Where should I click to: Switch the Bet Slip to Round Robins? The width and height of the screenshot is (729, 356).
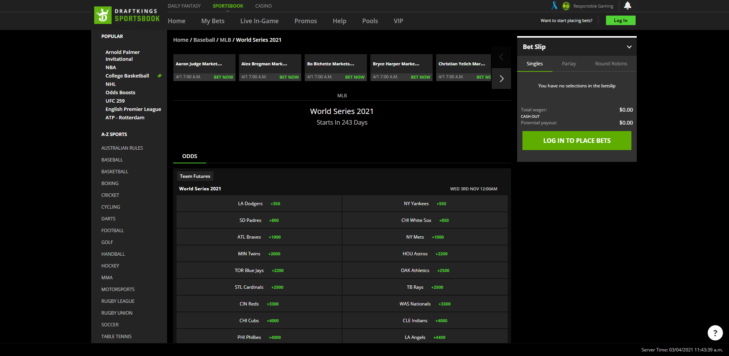pos(611,63)
